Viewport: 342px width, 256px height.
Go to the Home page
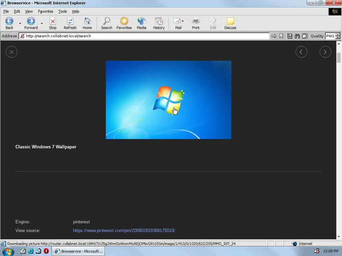(x=87, y=23)
